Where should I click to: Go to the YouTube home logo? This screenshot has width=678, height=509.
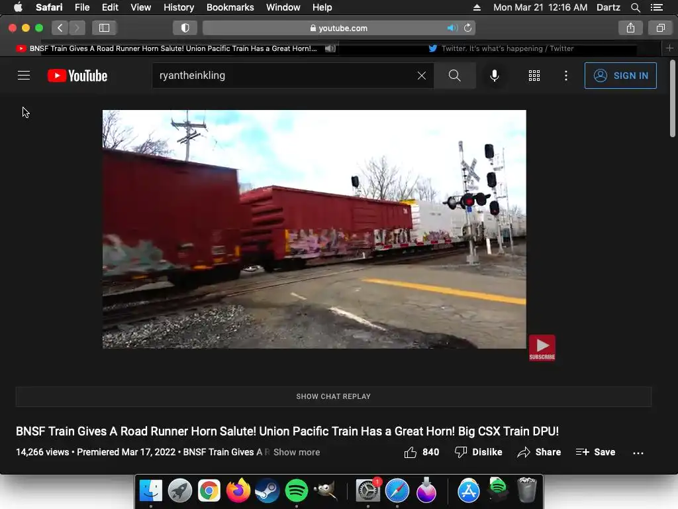pyautogui.click(x=77, y=76)
